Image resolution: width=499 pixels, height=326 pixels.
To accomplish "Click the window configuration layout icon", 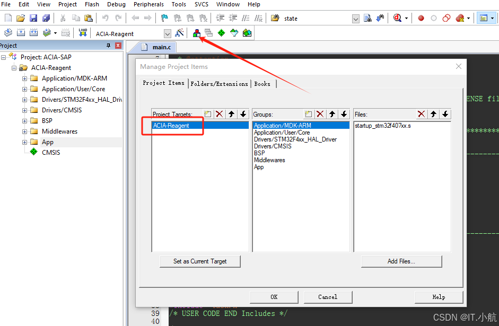I will [484, 18].
